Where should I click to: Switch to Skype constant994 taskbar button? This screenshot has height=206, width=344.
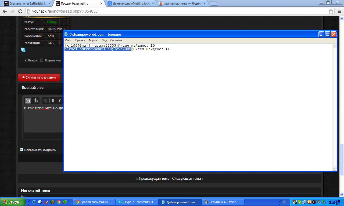137,202
